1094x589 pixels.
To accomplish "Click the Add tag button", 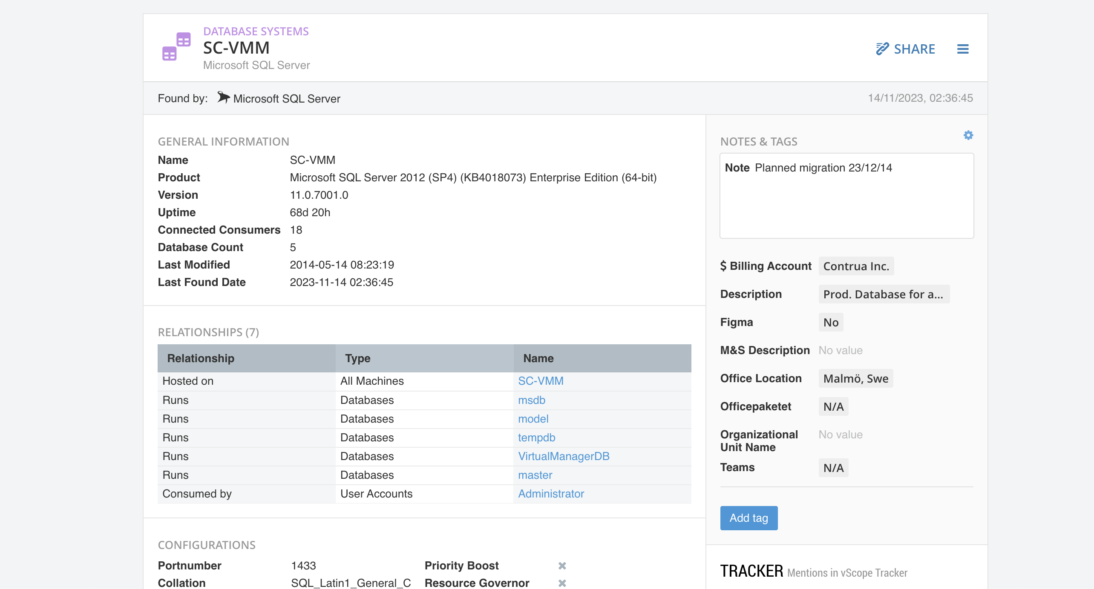I will [749, 518].
